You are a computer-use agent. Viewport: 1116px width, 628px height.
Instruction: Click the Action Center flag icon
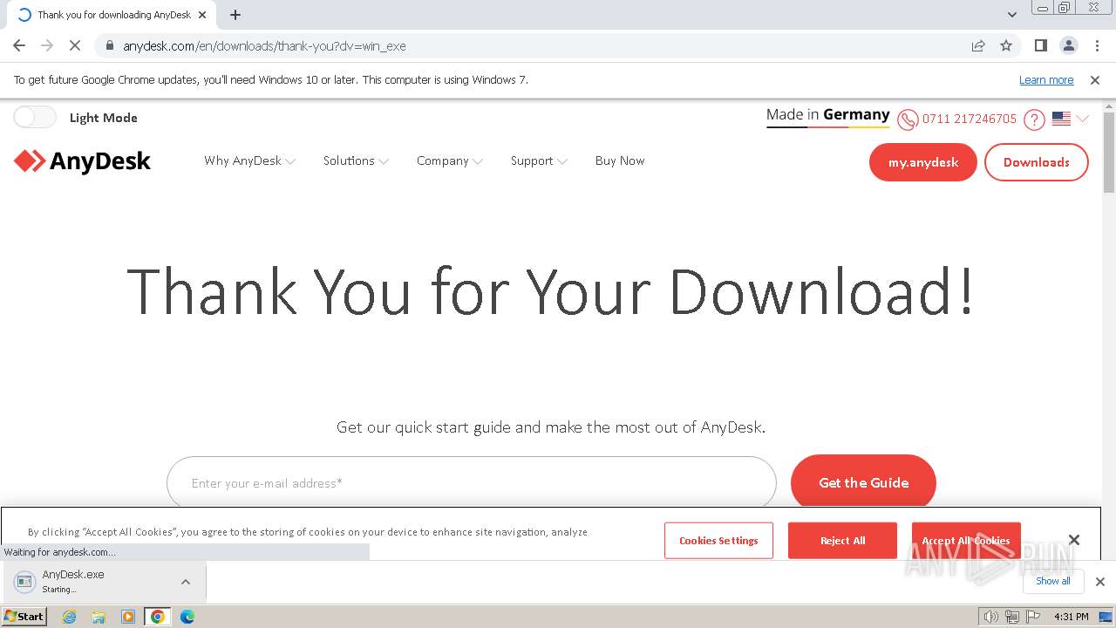point(1033,617)
